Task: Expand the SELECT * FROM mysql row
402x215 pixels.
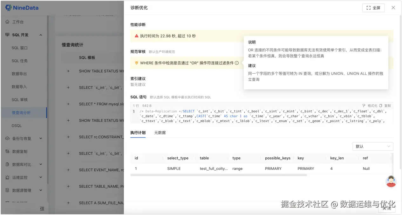Action: click(68, 104)
